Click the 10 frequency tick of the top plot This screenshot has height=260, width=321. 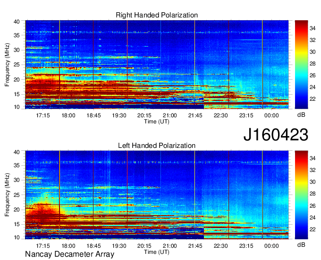(x=17, y=107)
